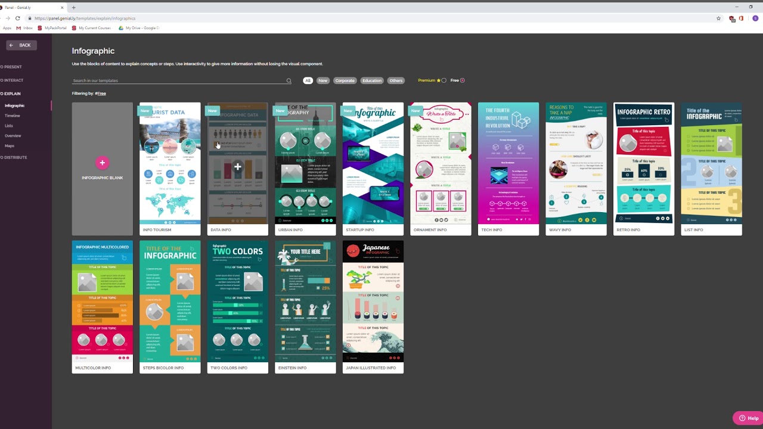Select Infographic in the sidebar
The height and width of the screenshot is (429, 763).
coord(15,105)
